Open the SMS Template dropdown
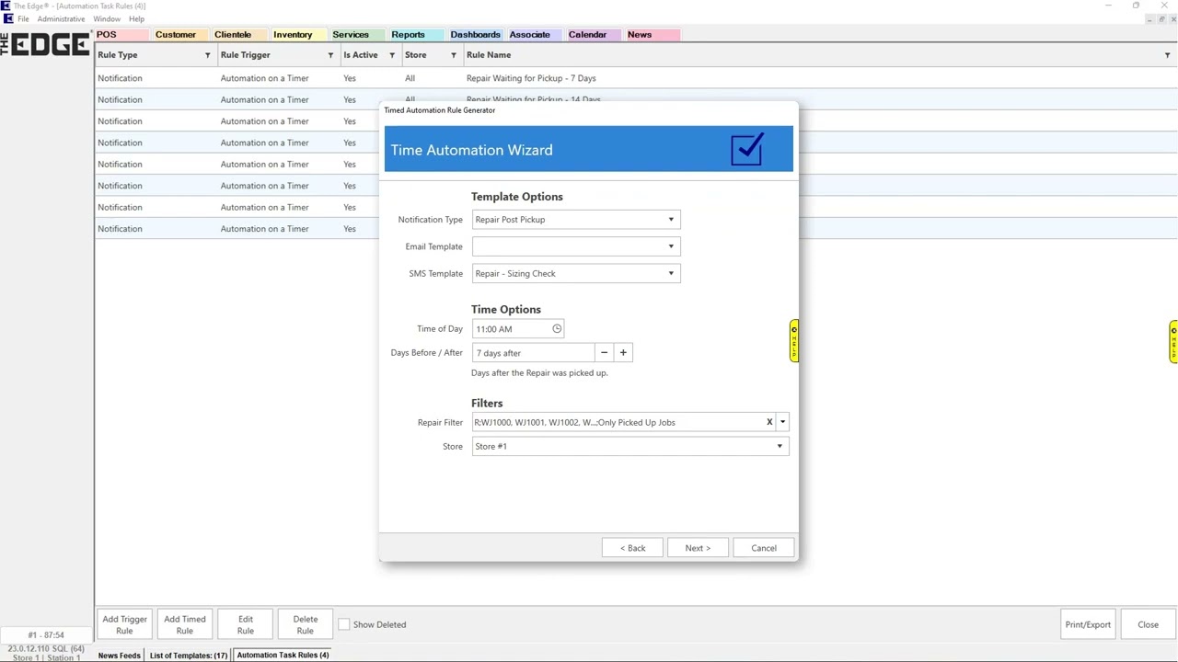The height and width of the screenshot is (662, 1178). (x=671, y=273)
